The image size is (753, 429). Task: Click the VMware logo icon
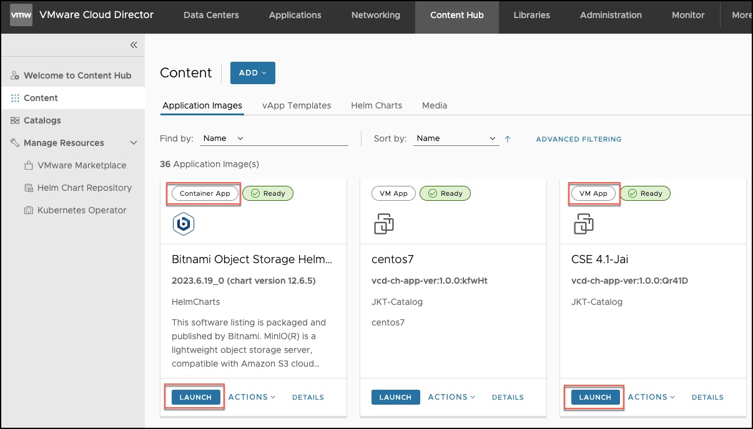coord(21,16)
